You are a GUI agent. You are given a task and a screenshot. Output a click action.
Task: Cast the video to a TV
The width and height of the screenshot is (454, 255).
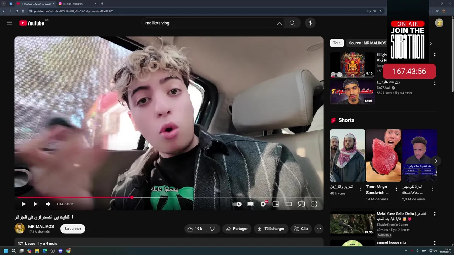click(x=301, y=204)
